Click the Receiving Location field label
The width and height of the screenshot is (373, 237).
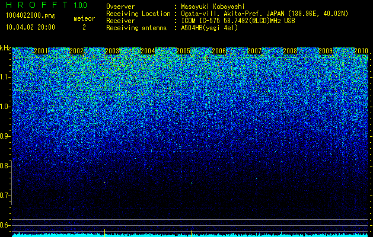click(138, 14)
